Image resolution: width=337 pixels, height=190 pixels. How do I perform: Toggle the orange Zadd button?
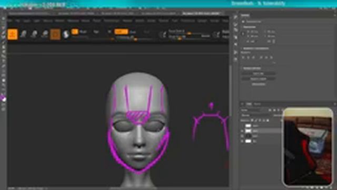121,32
